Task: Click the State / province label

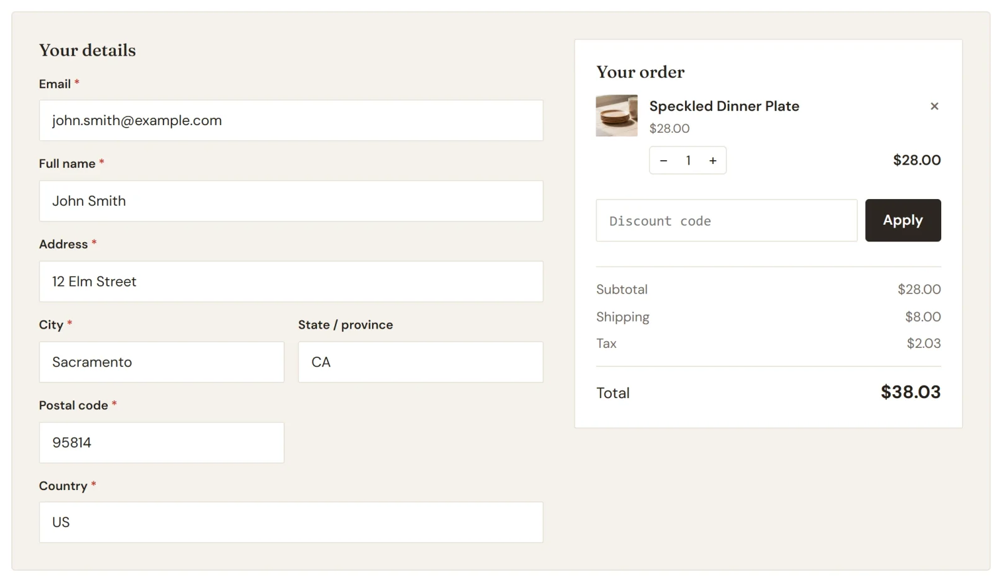Action: (x=346, y=325)
